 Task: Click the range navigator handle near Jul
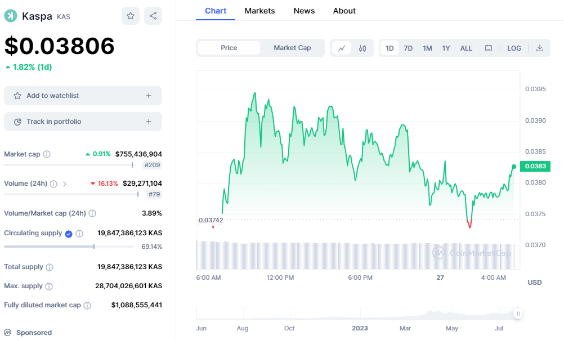coord(518,314)
